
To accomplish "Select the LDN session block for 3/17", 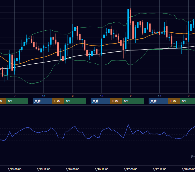I will [x=174, y=101].
